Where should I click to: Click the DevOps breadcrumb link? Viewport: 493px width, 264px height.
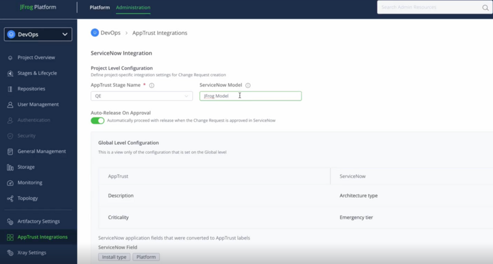110,33
